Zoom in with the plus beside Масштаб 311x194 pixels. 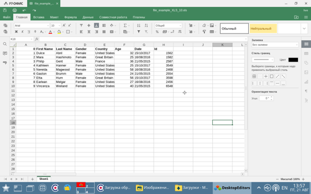click(303, 179)
